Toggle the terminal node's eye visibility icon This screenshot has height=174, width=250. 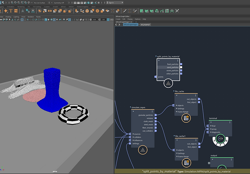(221, 138)
